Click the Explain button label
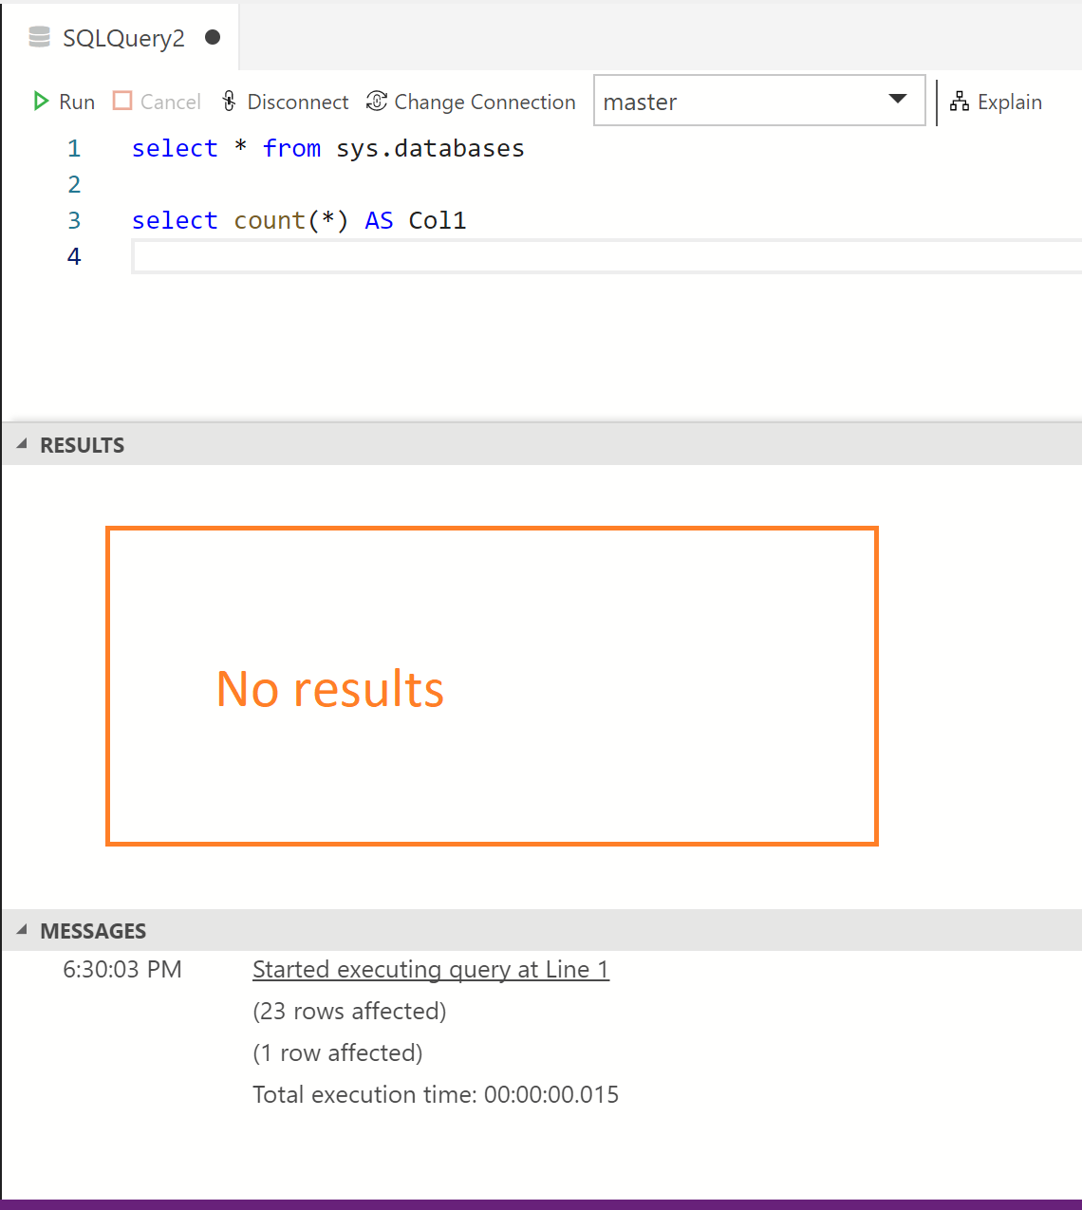Viewport: 1082px width, 1210px height. pos(1009,102)
